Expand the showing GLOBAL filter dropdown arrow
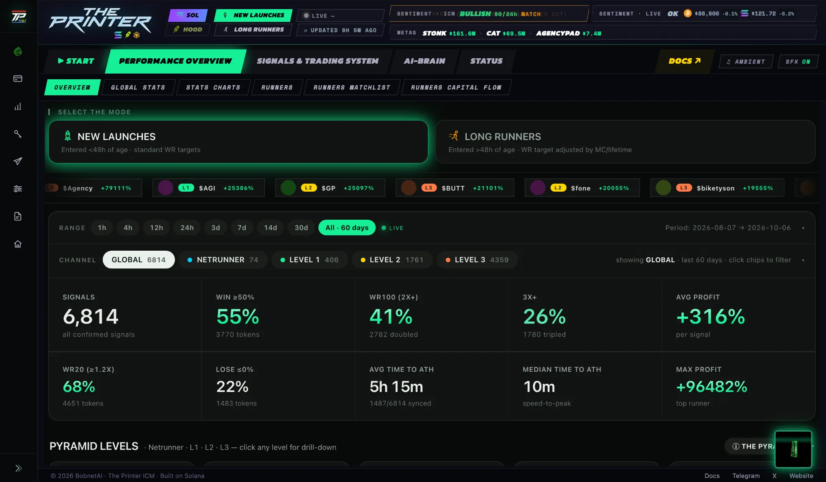The image size is (826, 482). point(803,260)
